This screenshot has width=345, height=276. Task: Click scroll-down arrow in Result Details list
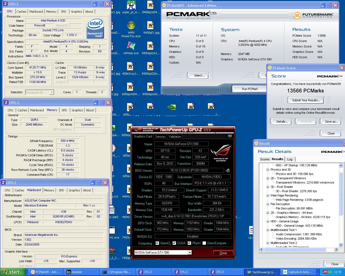341,245
